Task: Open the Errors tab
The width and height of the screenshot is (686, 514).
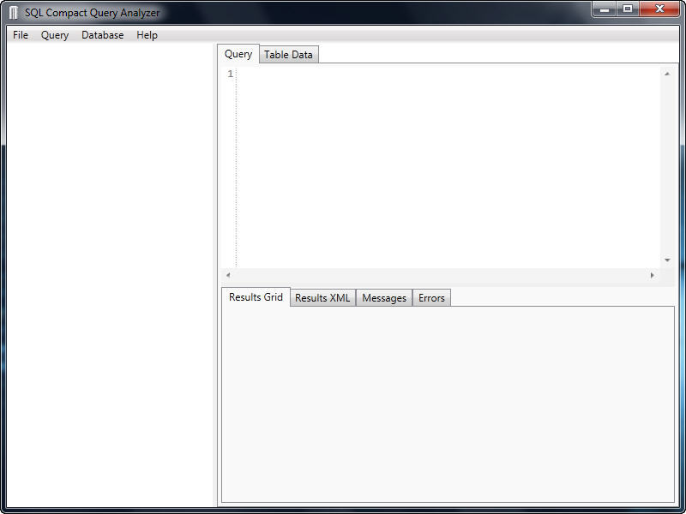Action: coord(431,298)
